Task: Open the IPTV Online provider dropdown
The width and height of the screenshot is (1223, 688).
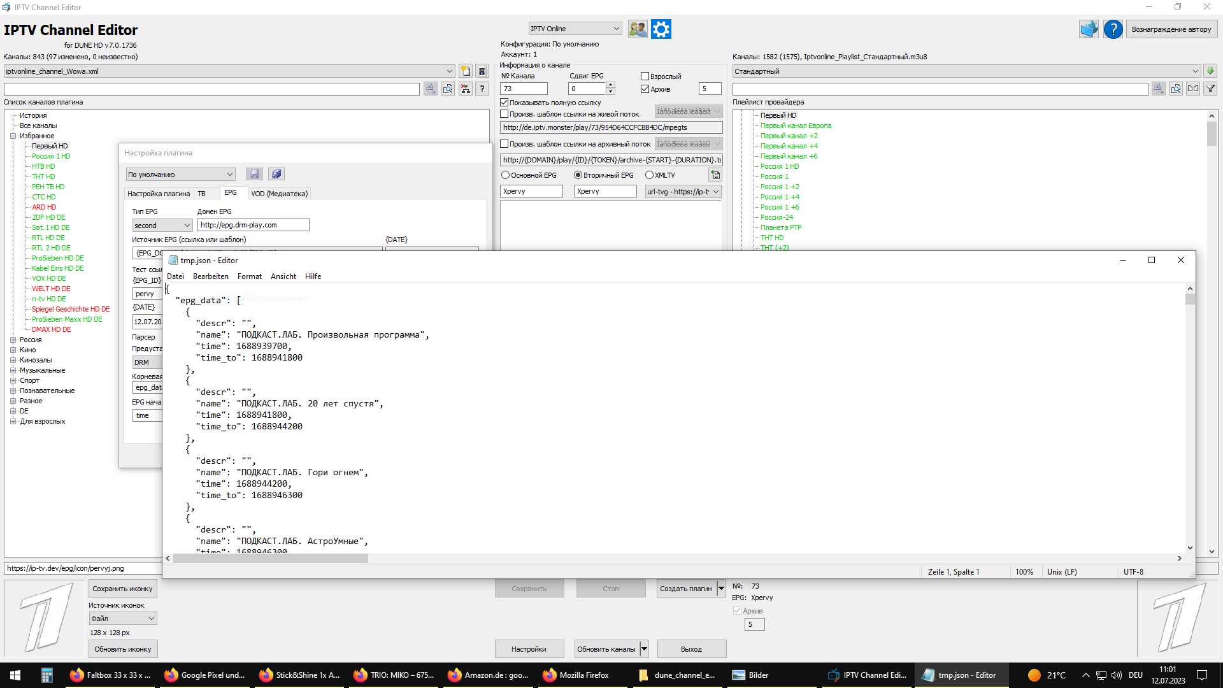Action: tap(575, 29)
